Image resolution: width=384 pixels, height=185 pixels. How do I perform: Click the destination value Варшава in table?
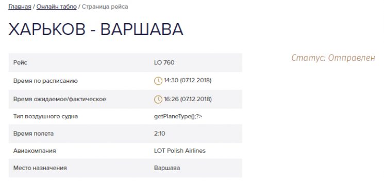point(167,168)
